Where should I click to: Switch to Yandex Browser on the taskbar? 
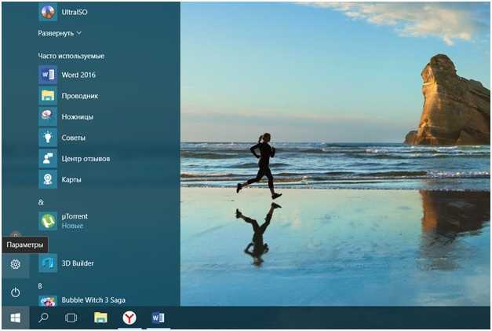point(129,318)
